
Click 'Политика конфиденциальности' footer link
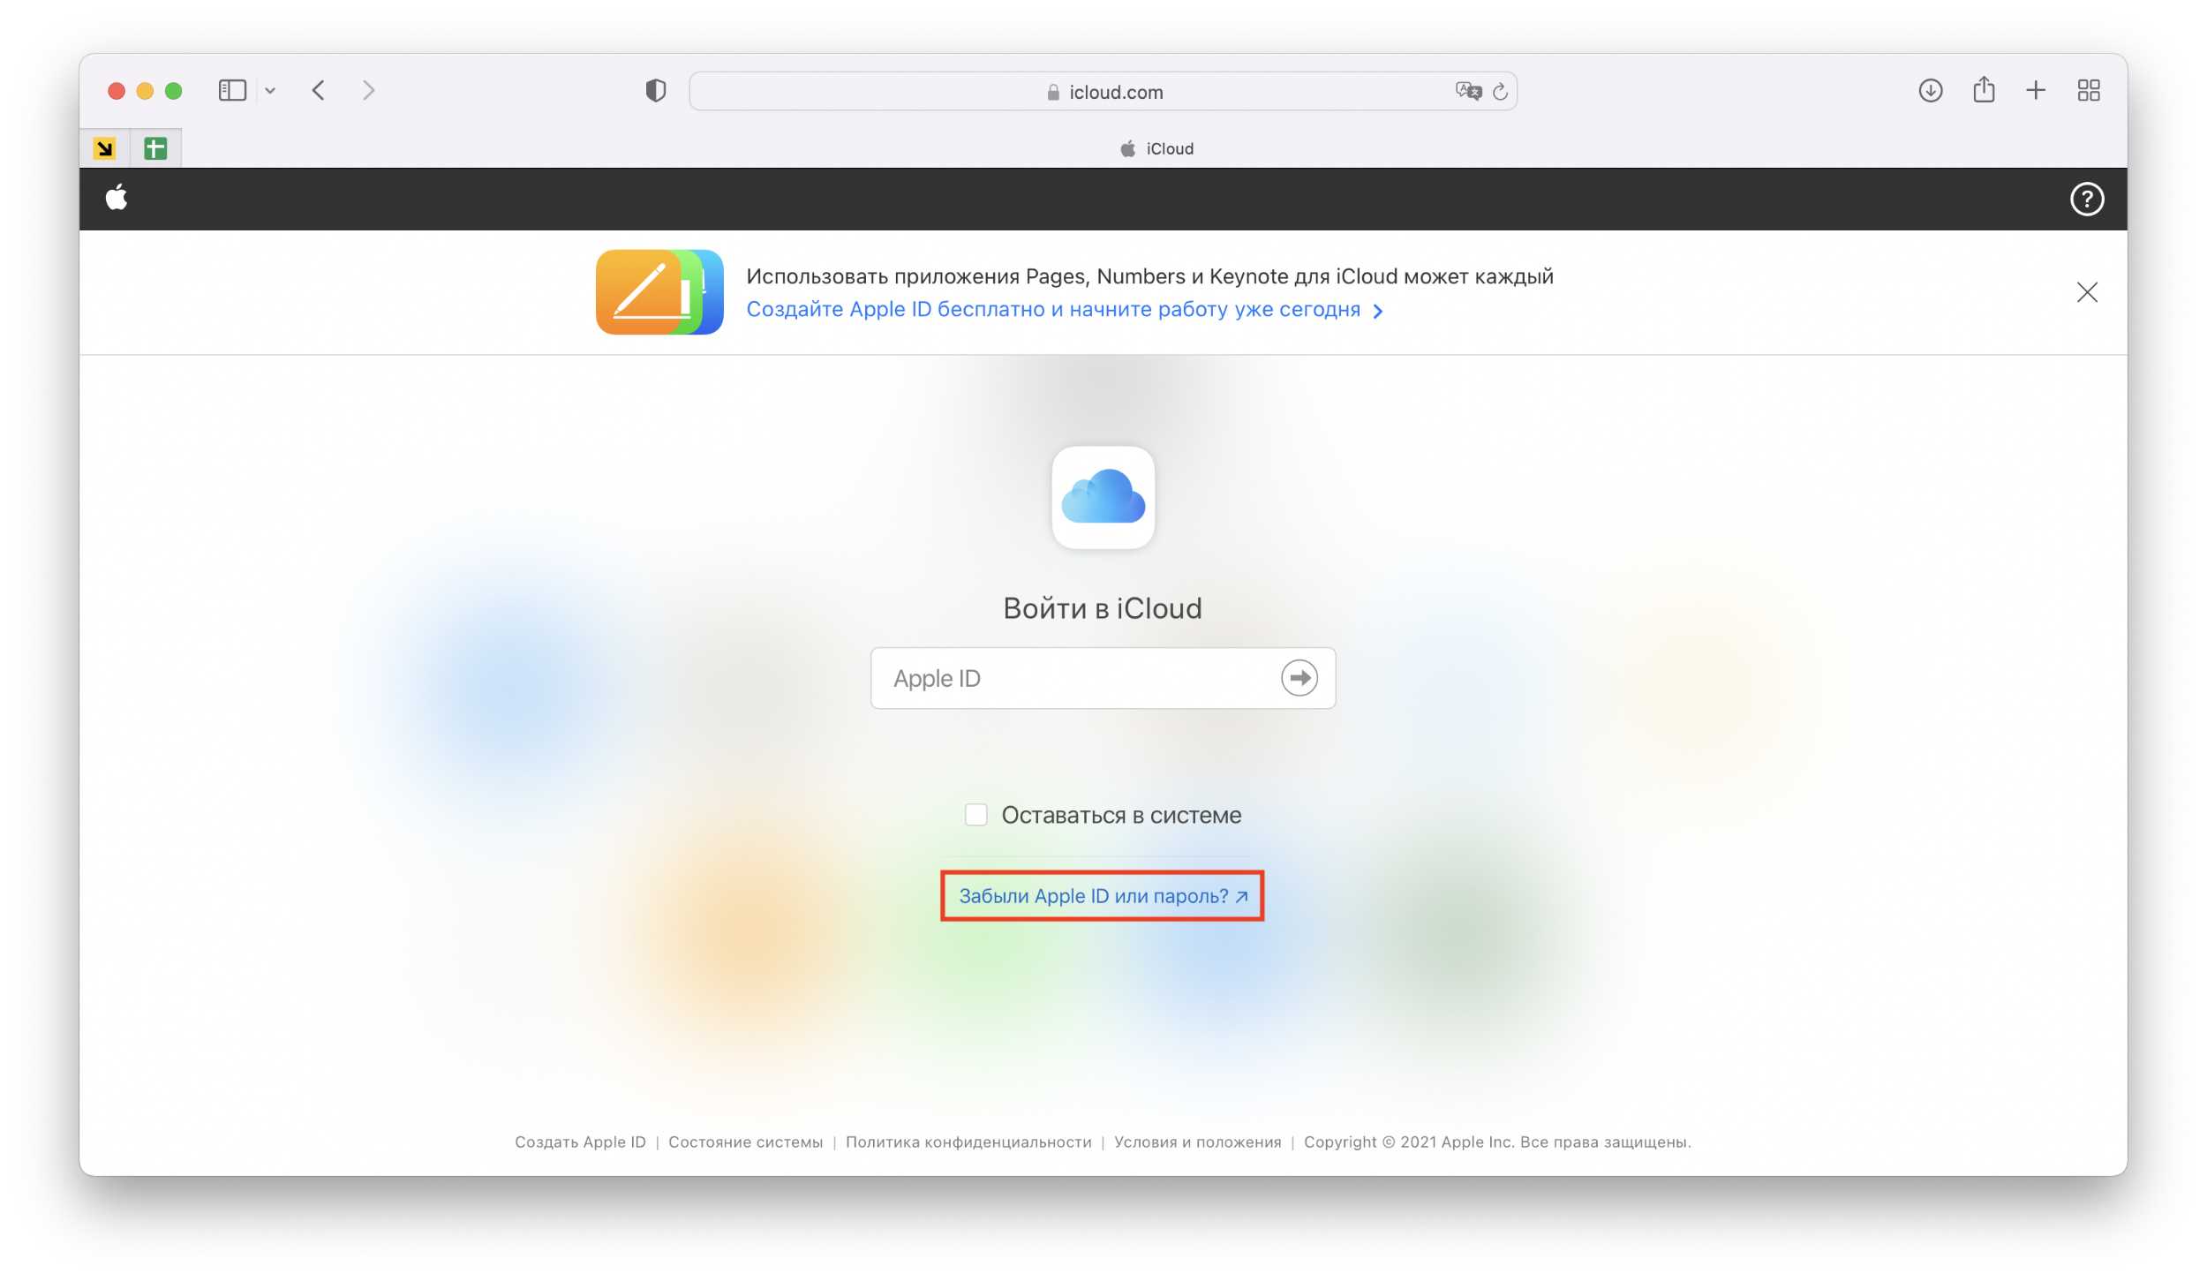(x=968, y=1142)
